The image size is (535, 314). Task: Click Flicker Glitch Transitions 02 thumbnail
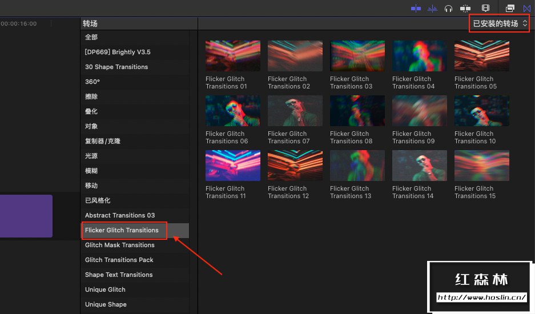[295, 56]
